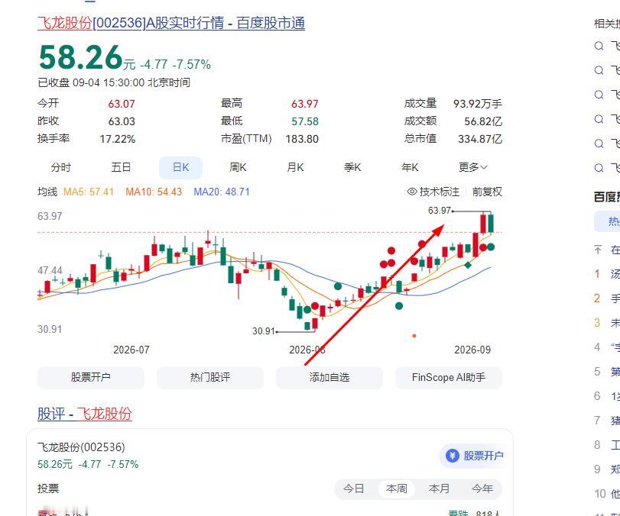Click the orange dot marker below the chart
The width and height of the screenshot is (620, 516).
414,336
